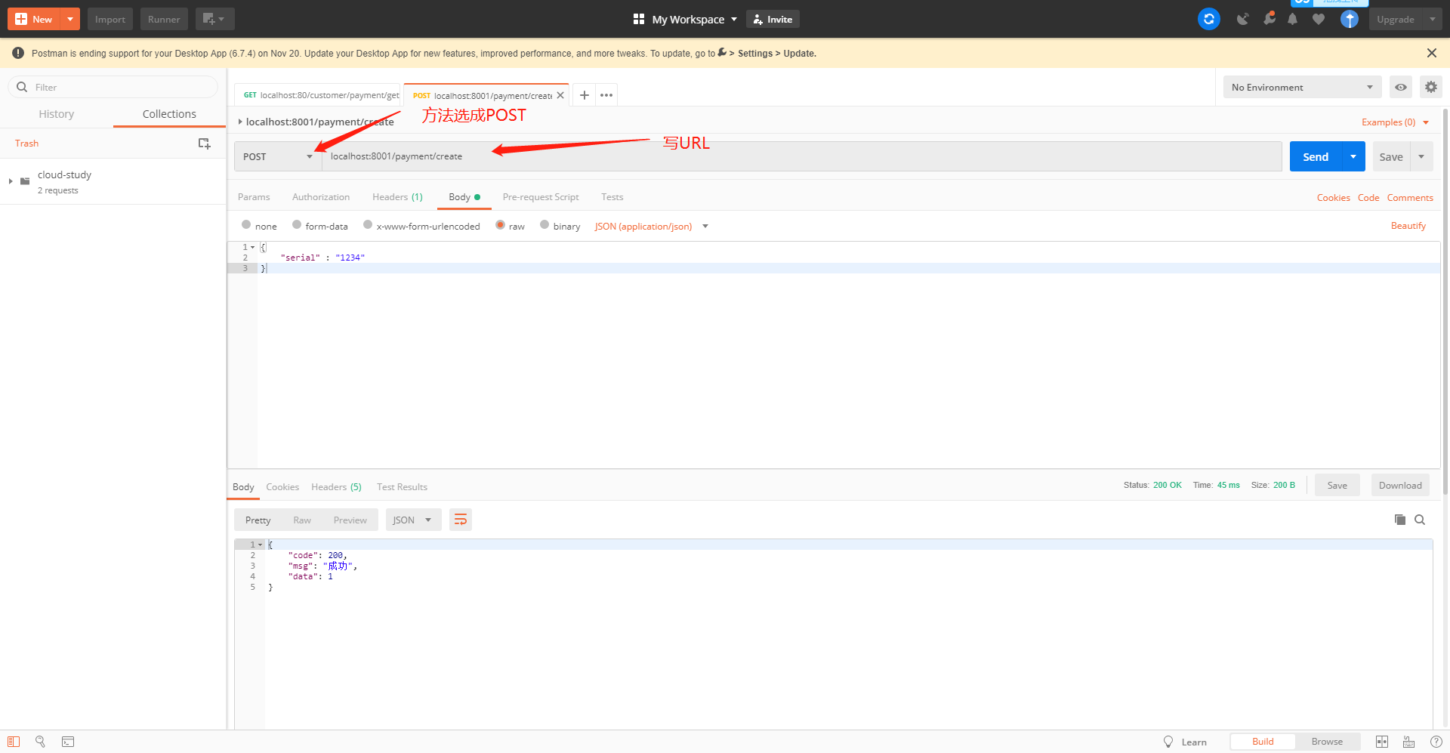Open the notifications bell
1450x753 pixels.
[x=1293, y=20]
